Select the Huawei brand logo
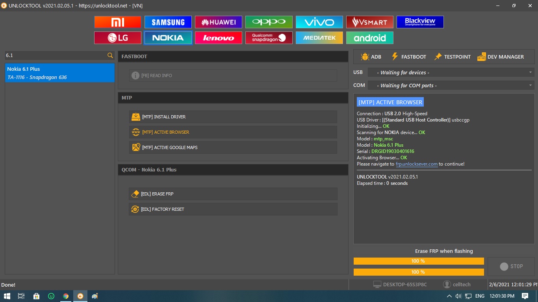The height and width of the screenshot is (302, 538). 219,22
